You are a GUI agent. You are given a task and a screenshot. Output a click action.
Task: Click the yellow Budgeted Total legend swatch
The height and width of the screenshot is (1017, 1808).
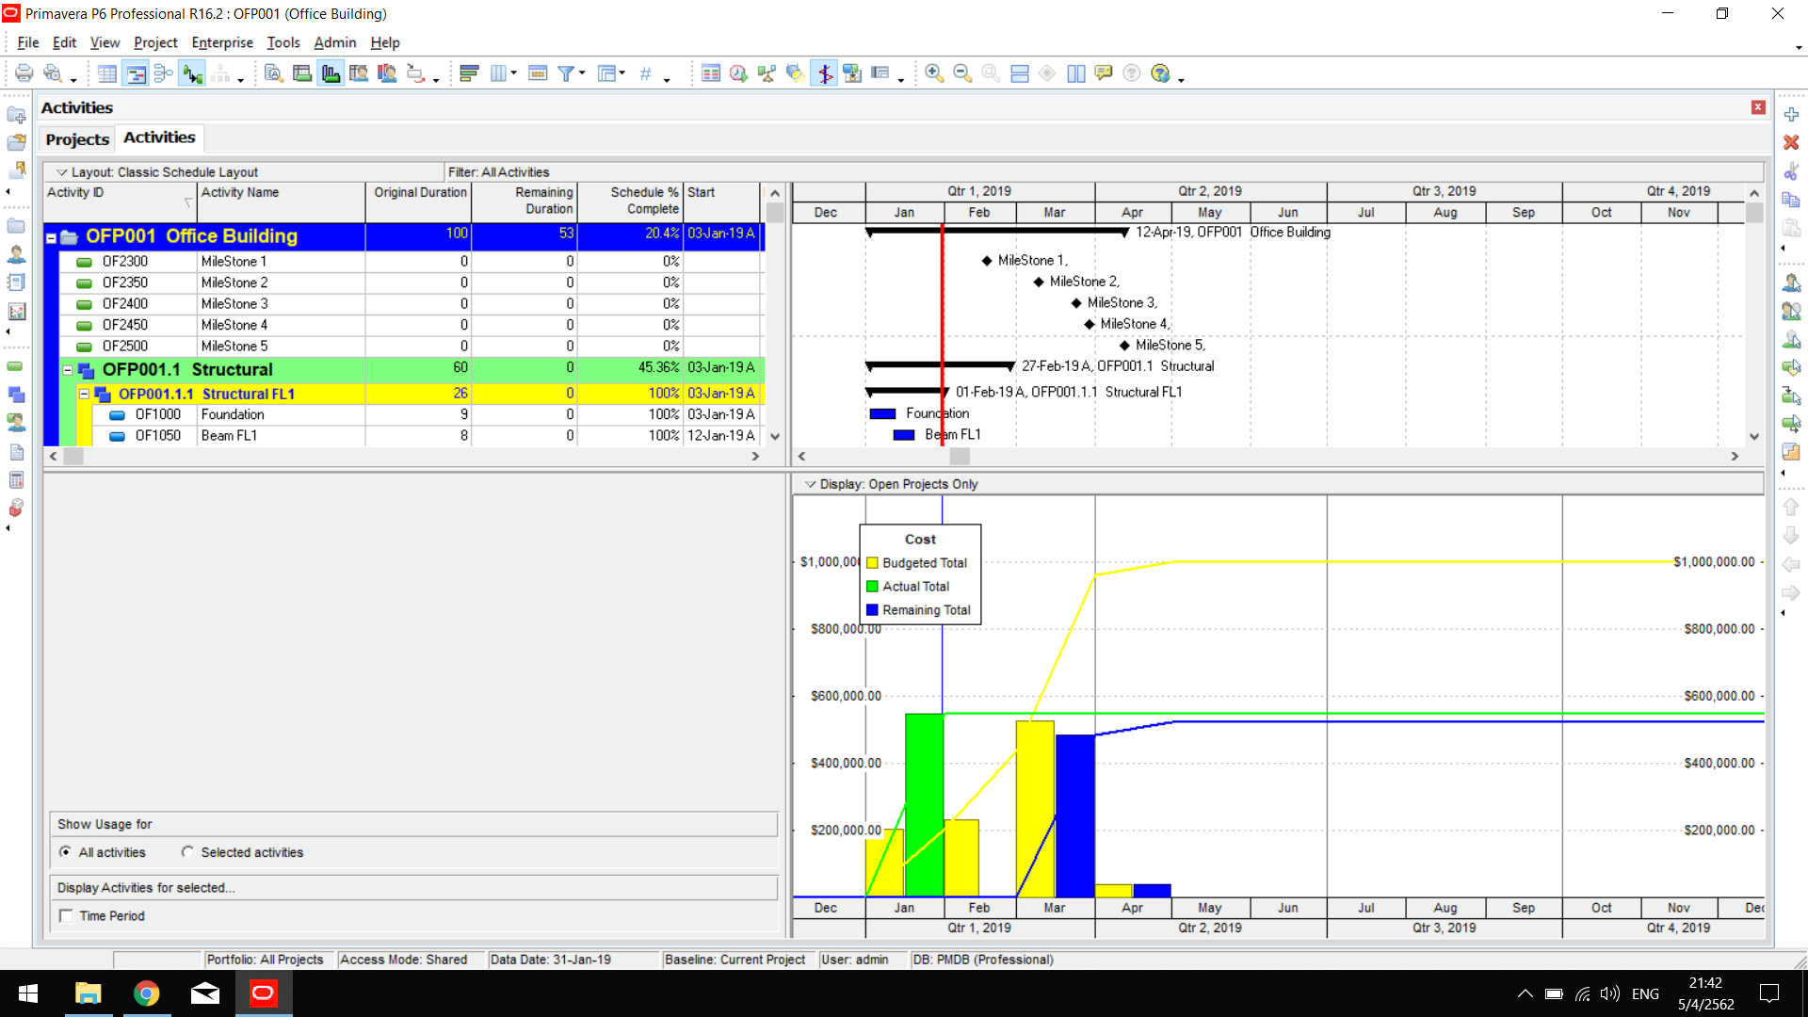tap(872, 563)
